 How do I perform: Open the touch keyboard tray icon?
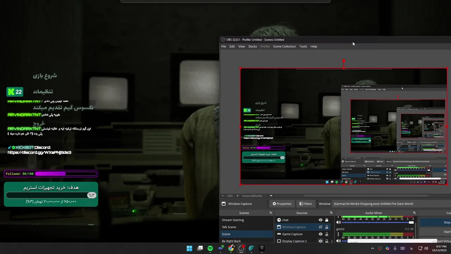click(402, 248)
